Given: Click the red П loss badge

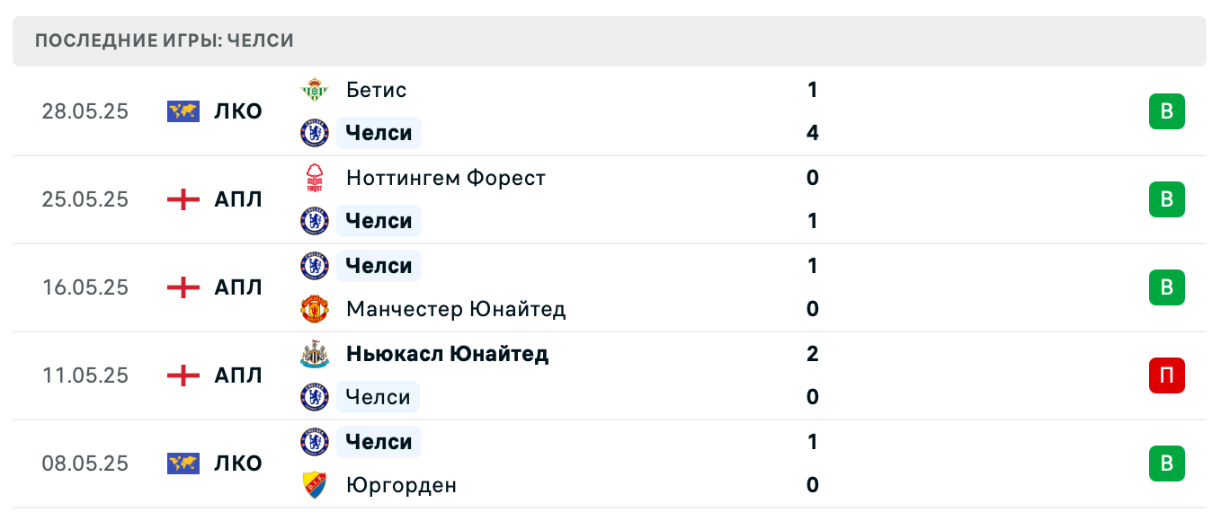Looking at the screenshot, I should pyautogui.click(x=1167, y=375).
